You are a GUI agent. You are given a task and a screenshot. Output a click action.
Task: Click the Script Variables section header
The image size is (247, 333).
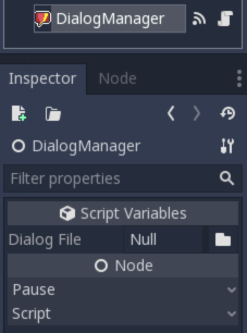coord(123,213)
